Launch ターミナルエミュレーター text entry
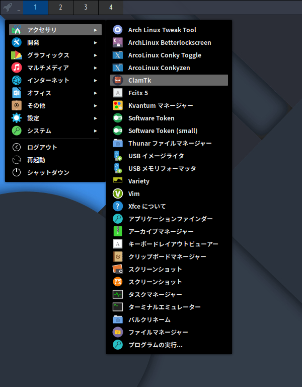Viewport: 302px width, 387px height. [x=165, y=307]
